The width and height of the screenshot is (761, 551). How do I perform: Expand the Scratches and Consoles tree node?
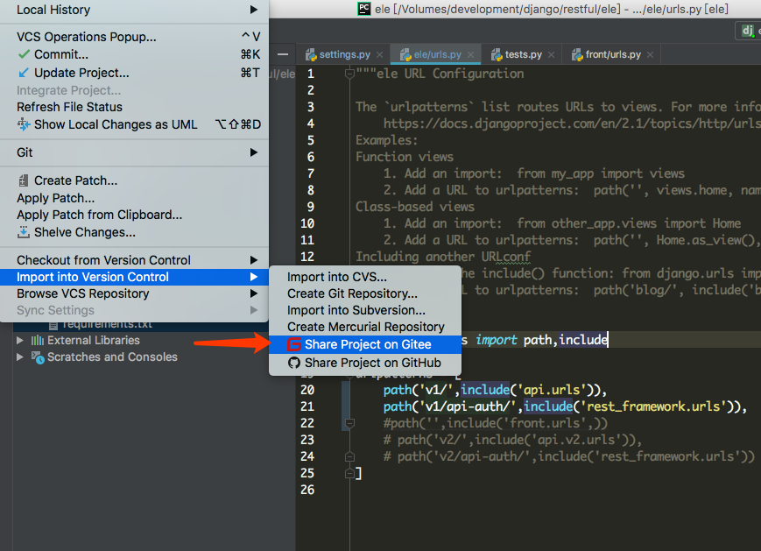(20, 357)
